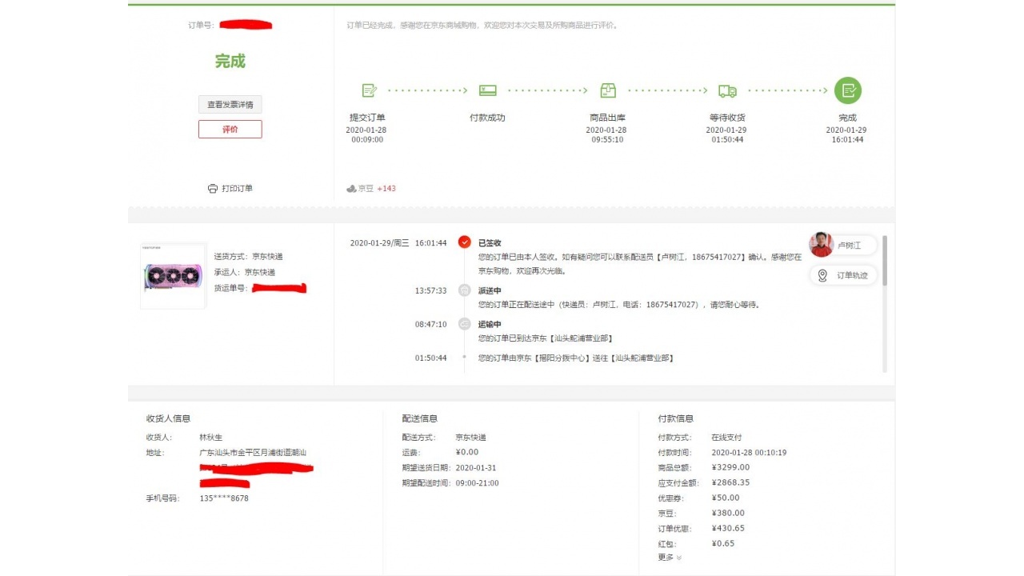Click the 配送信息 section heading
This screenshot has height=576, width=1024.
pos(420,418)
